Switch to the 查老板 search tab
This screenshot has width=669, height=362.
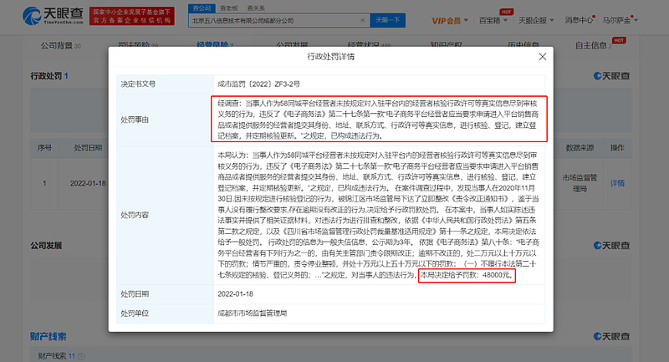(228, 8)
